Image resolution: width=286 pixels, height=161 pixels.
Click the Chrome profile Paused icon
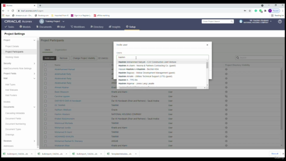pyautogui.click(x=274, y=11)
